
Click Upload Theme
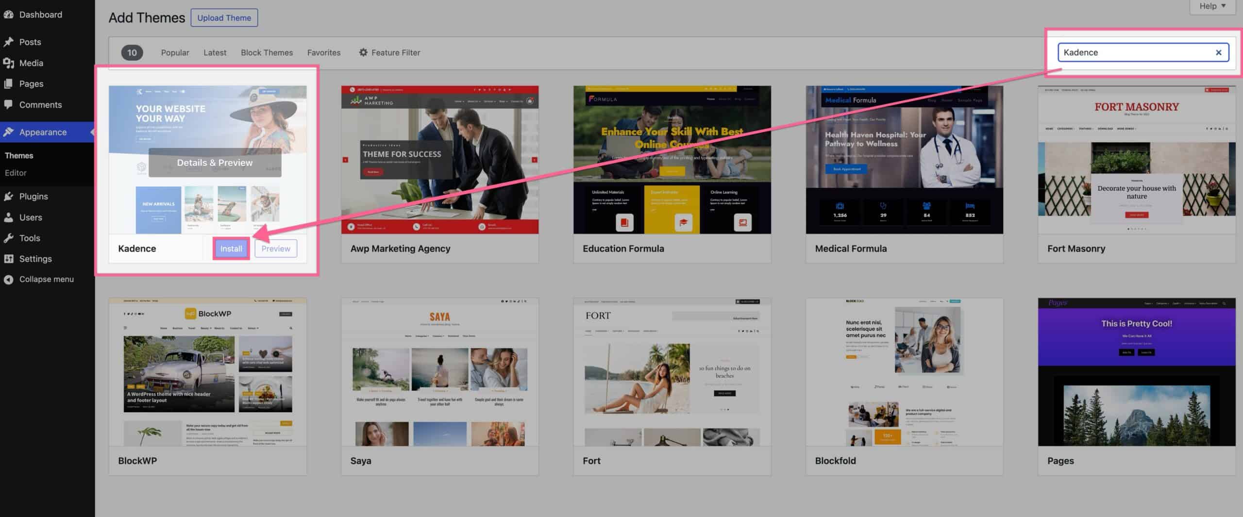pyautogui.click(x=224, y=17)
